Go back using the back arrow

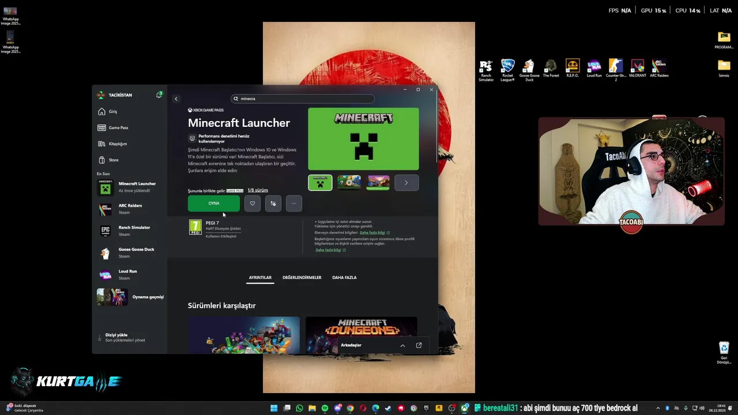coord(176,99)
